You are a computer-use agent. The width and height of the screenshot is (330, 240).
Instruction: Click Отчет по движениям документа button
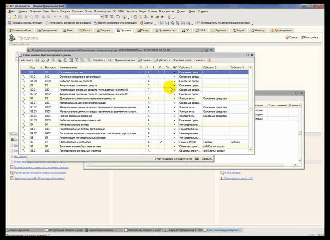pos(173,159)
